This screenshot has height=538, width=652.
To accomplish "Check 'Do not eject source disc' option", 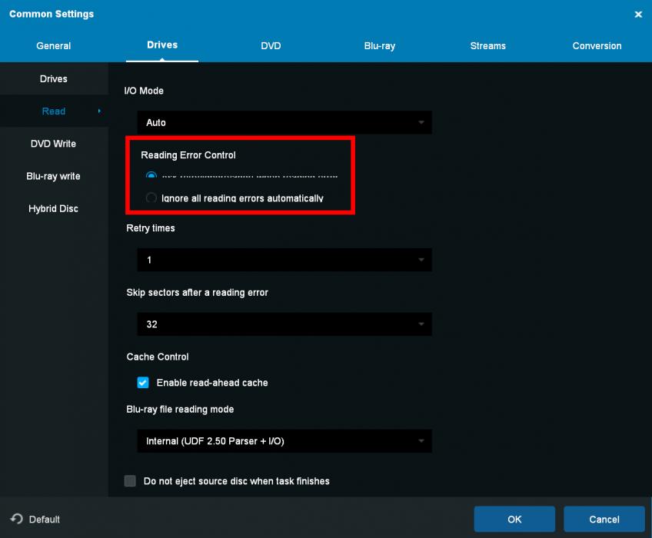I will (x=130, y=481).
